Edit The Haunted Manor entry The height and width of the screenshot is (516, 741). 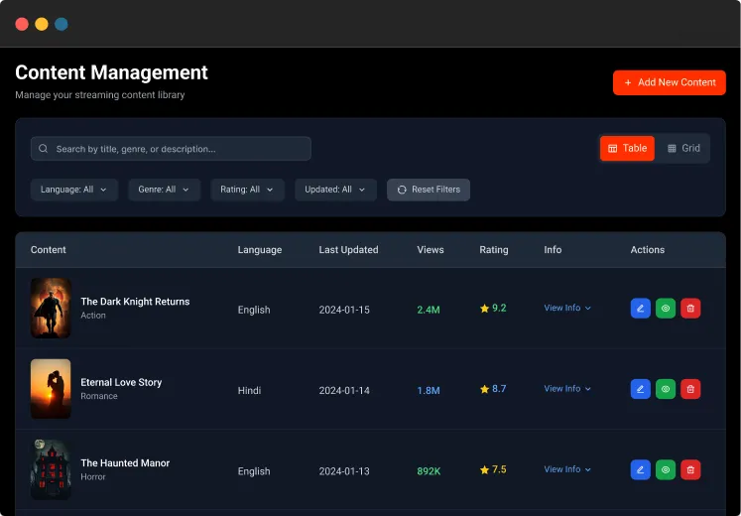click(641, 469)
